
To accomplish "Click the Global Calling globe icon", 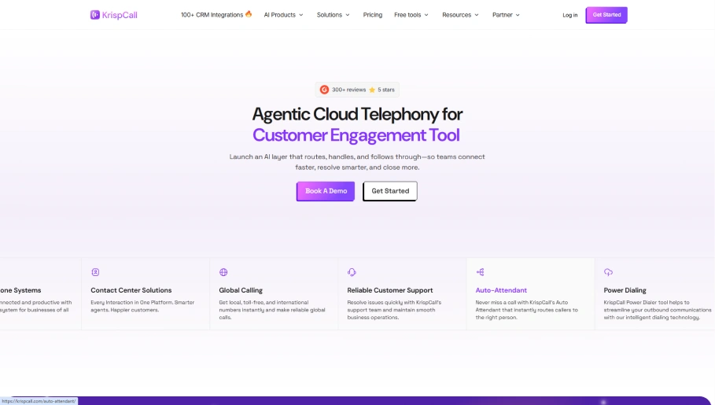I will tap(223, 272).
